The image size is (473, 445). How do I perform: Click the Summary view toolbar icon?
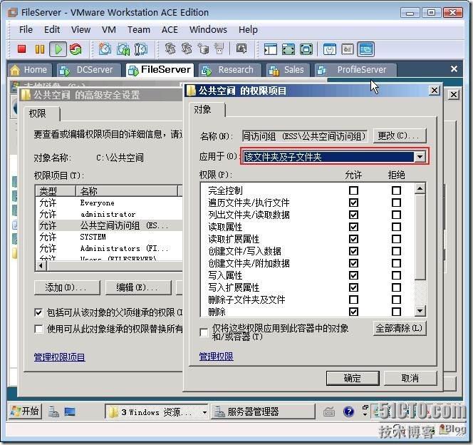(329, 49)
